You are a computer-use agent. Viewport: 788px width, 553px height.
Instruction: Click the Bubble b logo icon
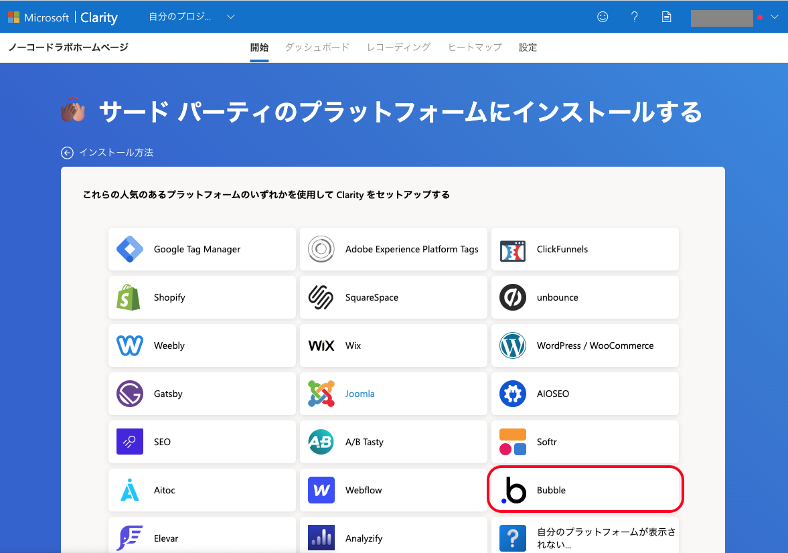[x=514, y=490]
